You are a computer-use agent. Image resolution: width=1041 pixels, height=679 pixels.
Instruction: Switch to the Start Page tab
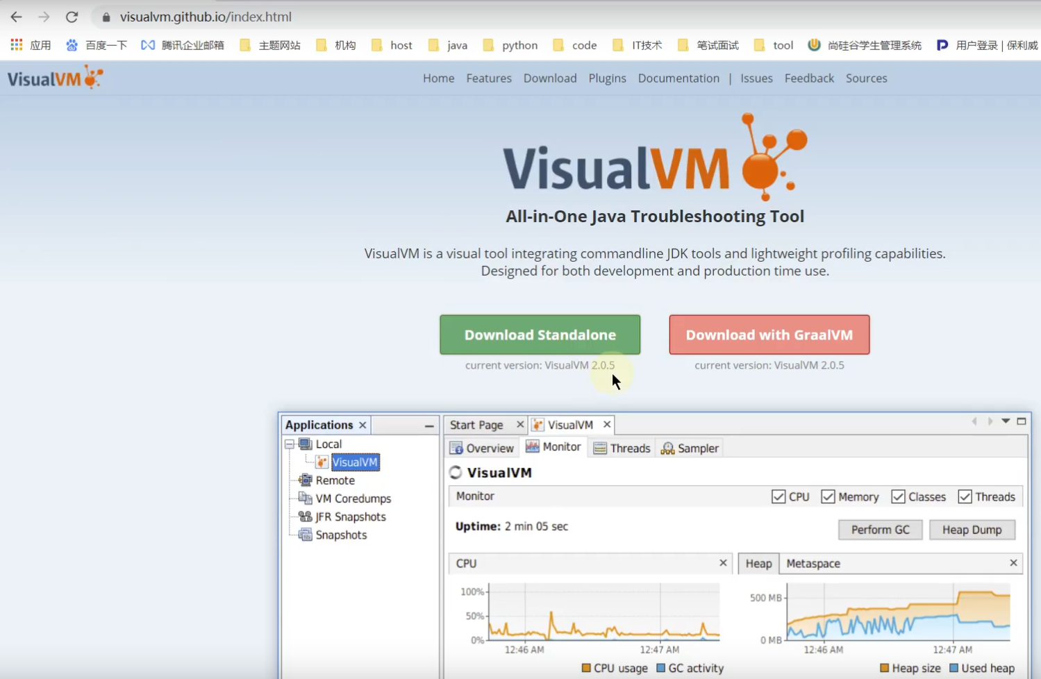point(476,425)
